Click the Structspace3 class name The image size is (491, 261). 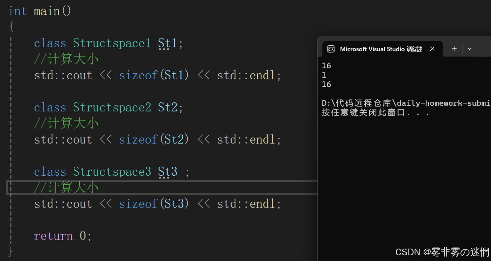pyautogui.click(x=112, y=172)
